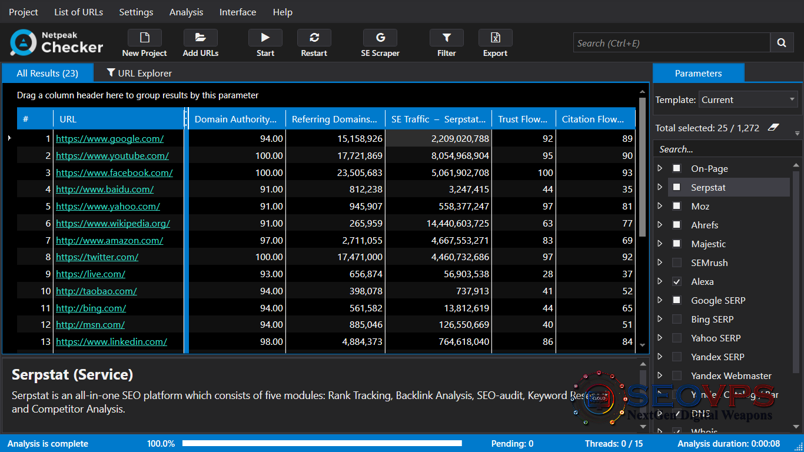Image resolution: width=804 pixels, height=452 pixels.
Task: Open the http://www.amazon.com/ link
Action: (109, 240)
